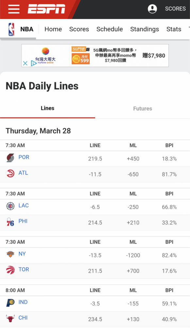Select the Trail Blazers team logo
The width and height of the screenshot is (190, 328).
tap(10, 158)
